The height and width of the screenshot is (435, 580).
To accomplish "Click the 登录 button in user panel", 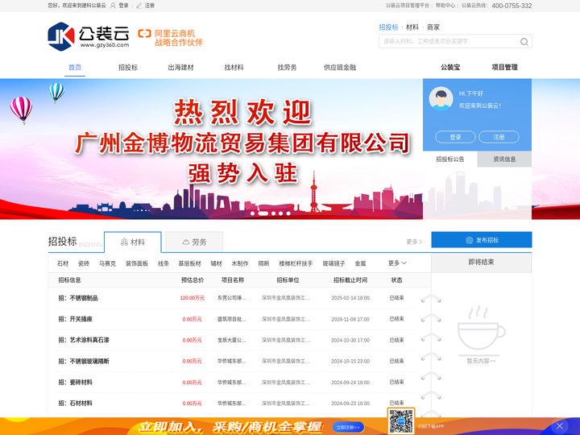I will pos(455,137).
